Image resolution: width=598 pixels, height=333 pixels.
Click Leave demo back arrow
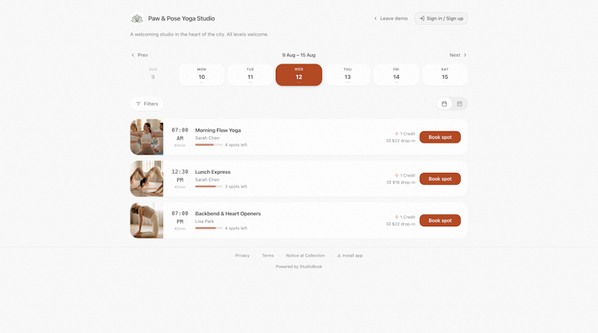point(376,18)
